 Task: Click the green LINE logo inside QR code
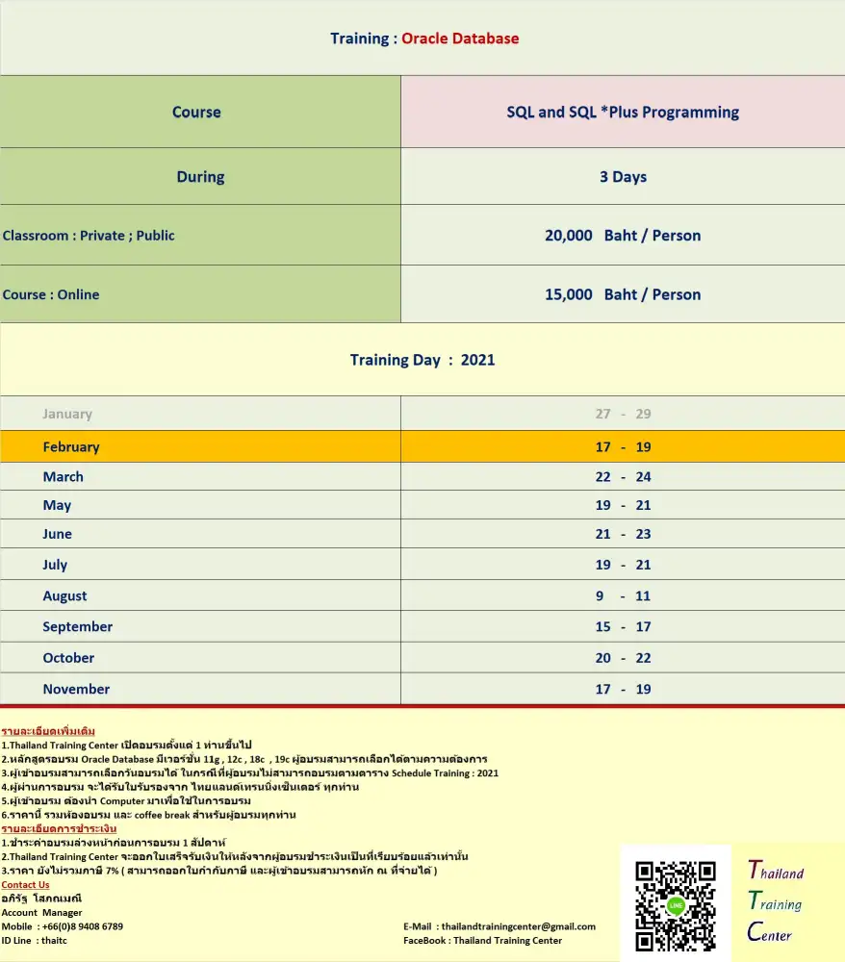[676, 905]
